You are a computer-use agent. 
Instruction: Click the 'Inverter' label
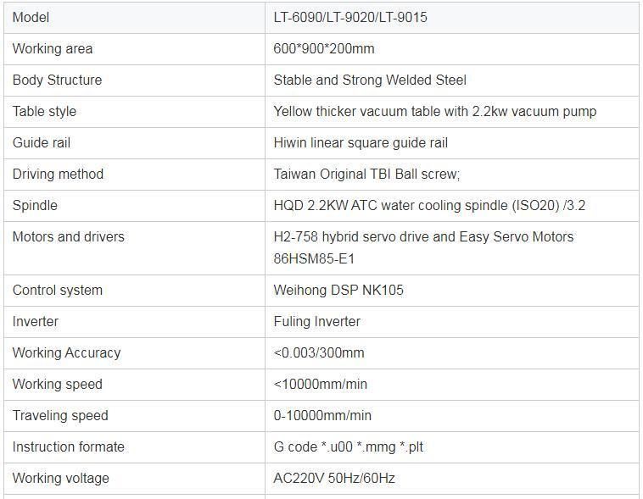click(36, 322)
